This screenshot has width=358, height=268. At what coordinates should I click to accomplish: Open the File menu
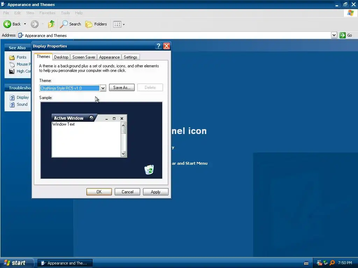pyautogui.click(x=6, y=13)
